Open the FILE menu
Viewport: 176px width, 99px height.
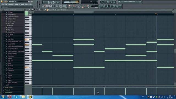coord(3,4)
